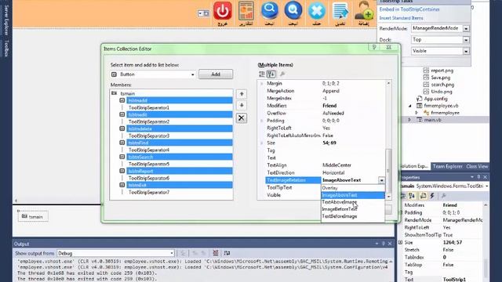Show Events lightning icon in Properties window
This screenshot has width=502, height=282.
click(432, 196)
